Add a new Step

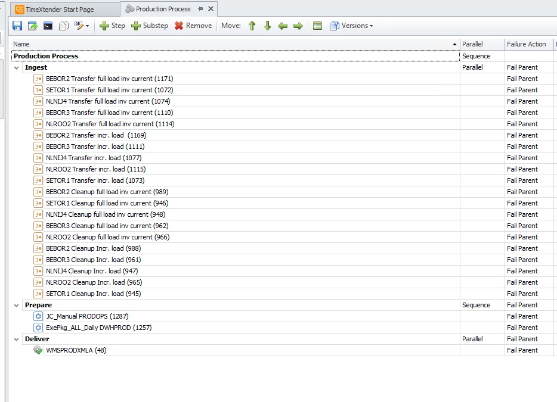click(x=112, y=26)
